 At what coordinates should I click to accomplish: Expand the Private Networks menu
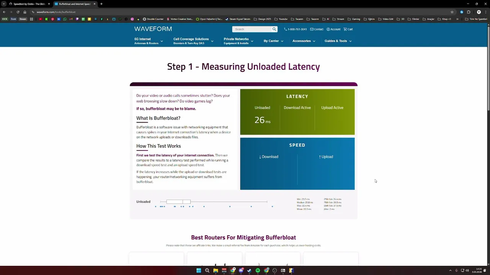pyautogui.click(x=238, y=41)
